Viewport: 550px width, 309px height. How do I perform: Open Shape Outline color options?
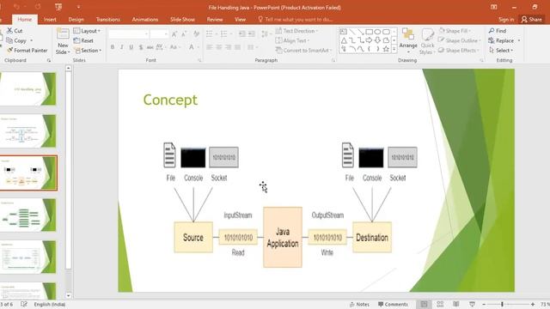point(460,40)
